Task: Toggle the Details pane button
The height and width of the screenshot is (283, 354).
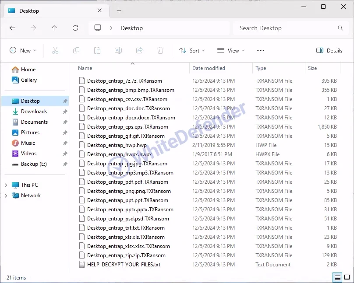Action: 329,51
